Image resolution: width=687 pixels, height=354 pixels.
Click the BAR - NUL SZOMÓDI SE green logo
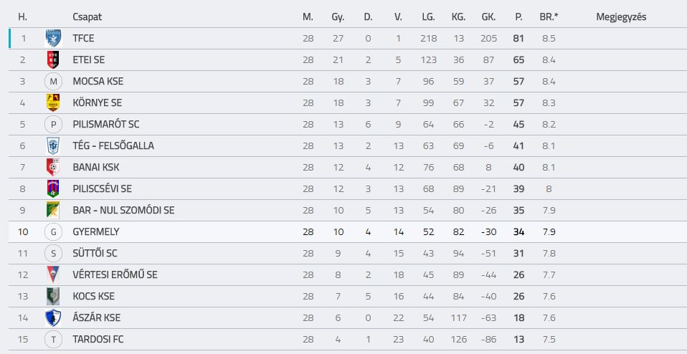[x=53, y=210]
